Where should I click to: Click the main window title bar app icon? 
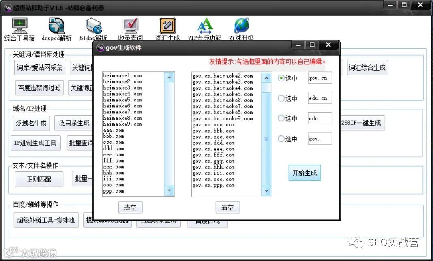8,8
